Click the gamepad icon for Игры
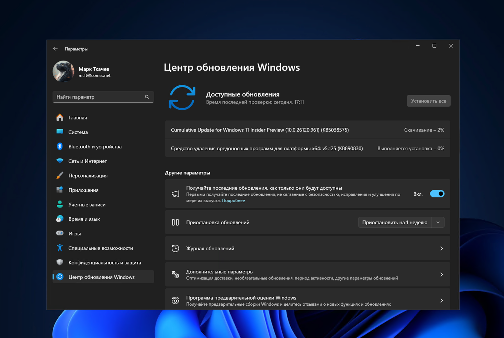This screenshot has width=504, height=338. [60, 233]
